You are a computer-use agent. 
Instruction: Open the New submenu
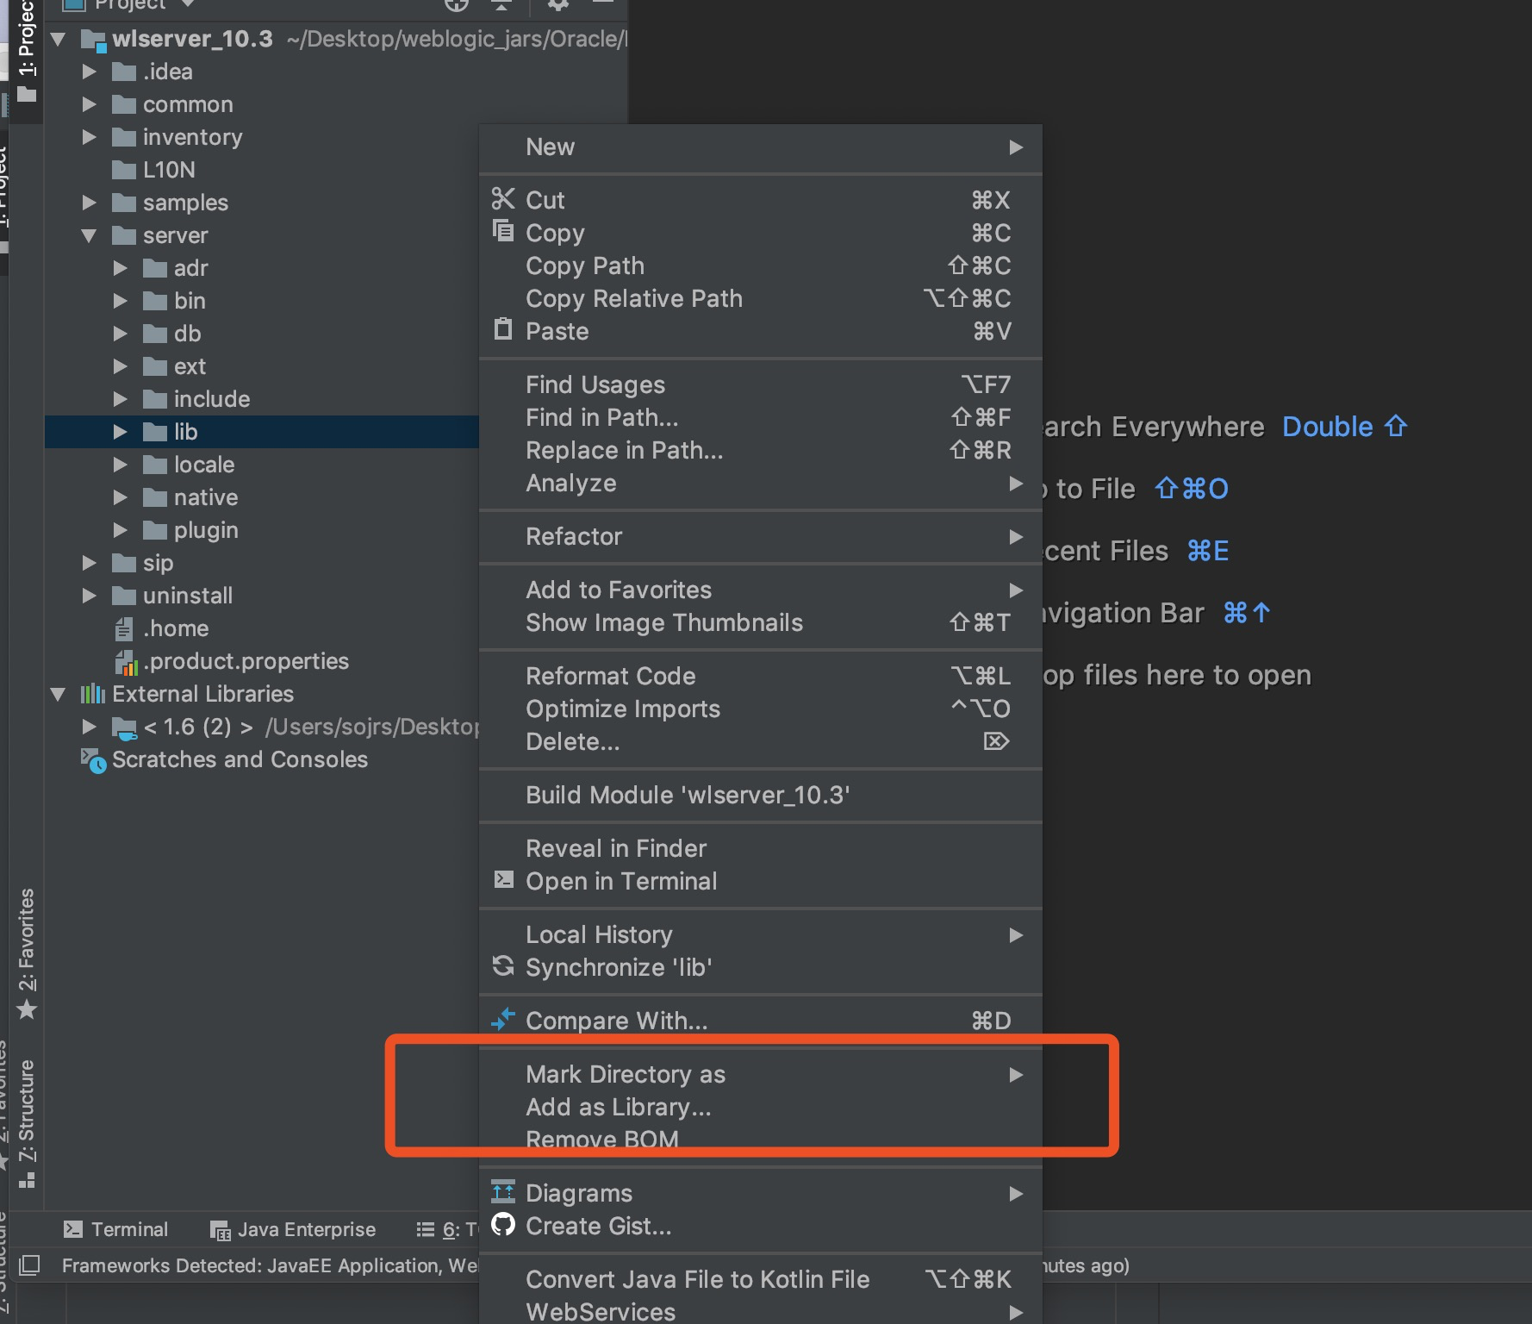(x=761, y=147)
